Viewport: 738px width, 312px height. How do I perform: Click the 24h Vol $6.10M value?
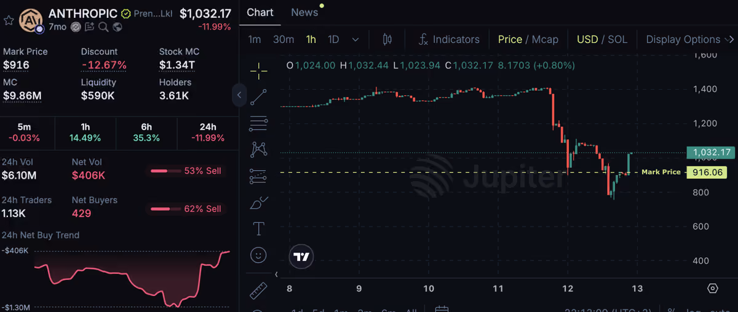coord(19,176)
